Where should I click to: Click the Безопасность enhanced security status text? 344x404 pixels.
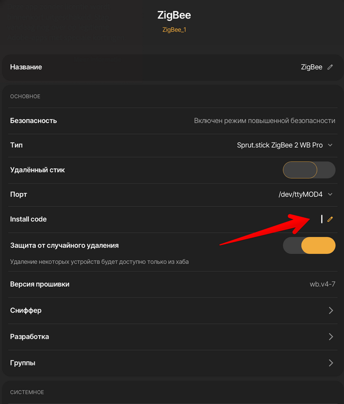coord(264,120)
